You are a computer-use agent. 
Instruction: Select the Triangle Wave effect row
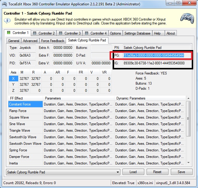[97, 130]
